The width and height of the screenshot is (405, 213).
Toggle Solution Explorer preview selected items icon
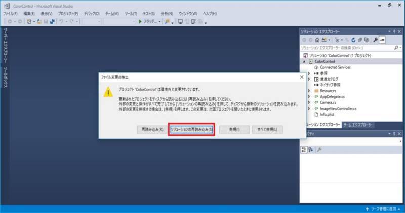point(382,40)
